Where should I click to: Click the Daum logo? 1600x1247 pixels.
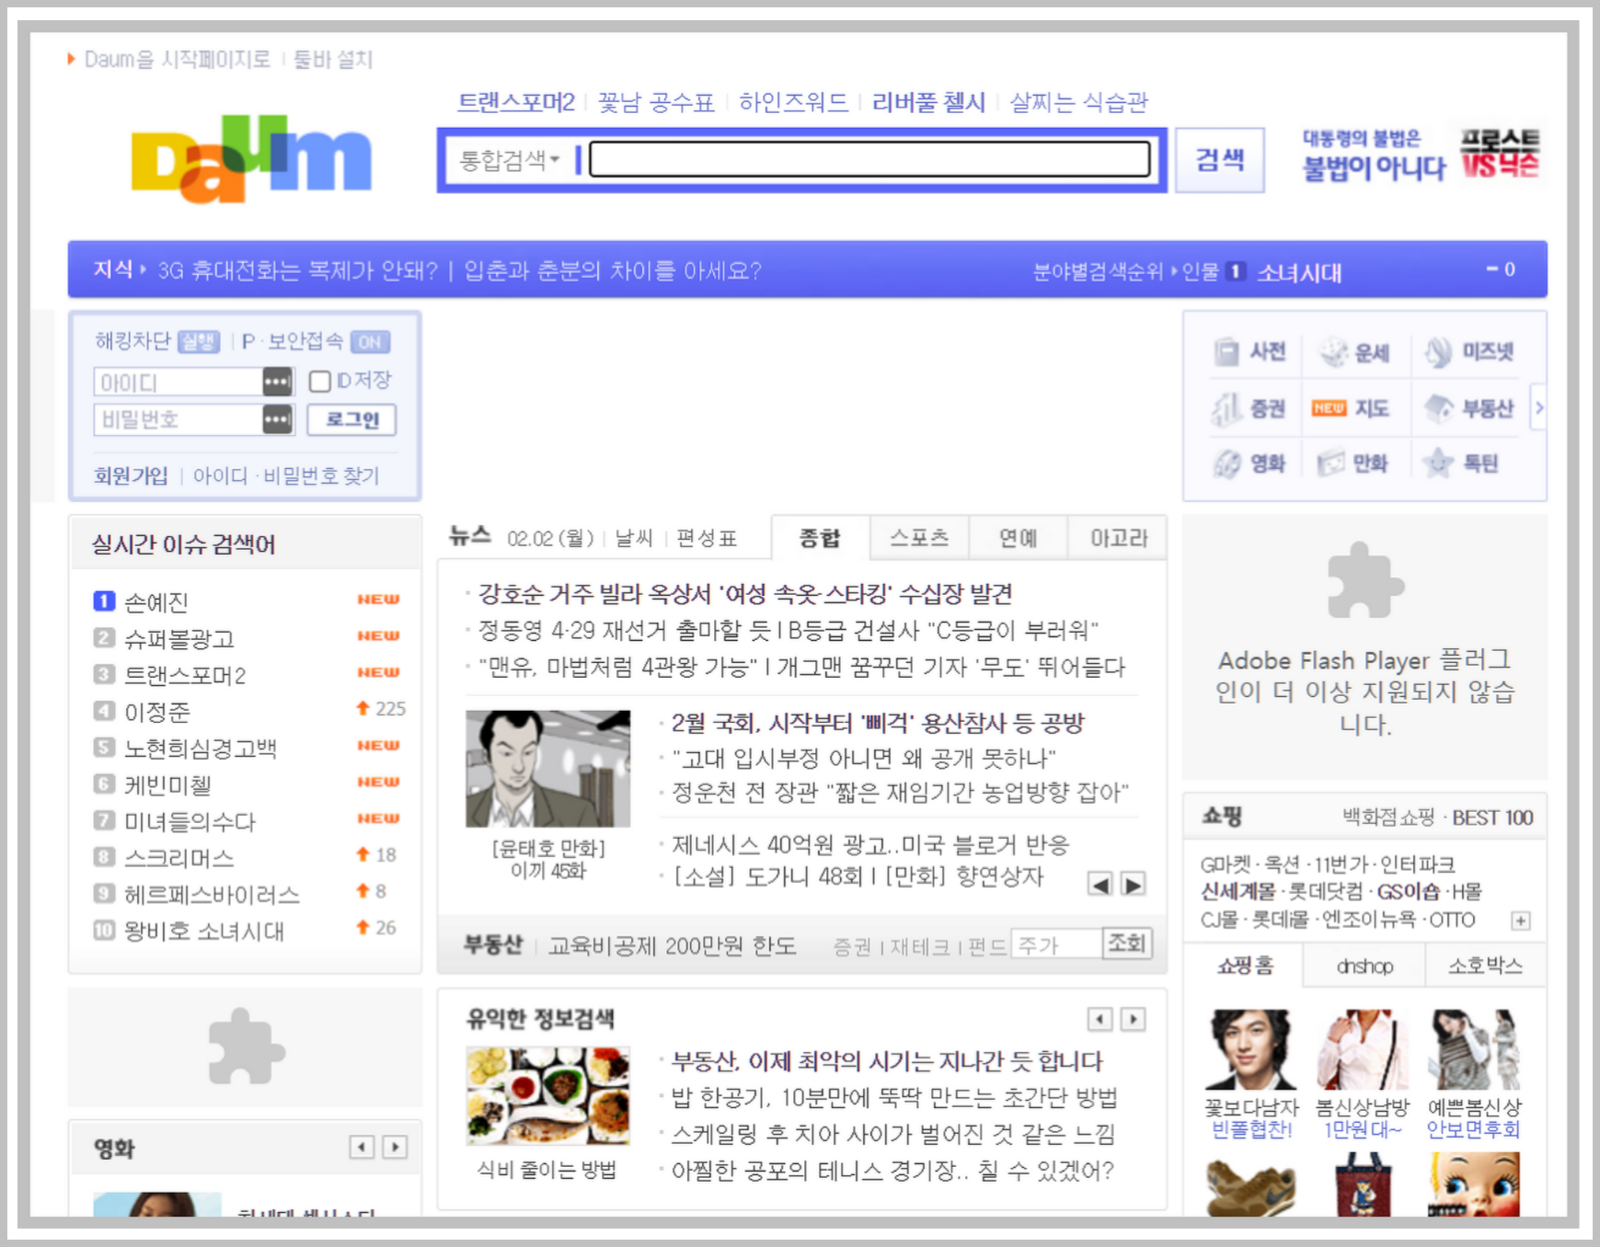pos(252,157)
